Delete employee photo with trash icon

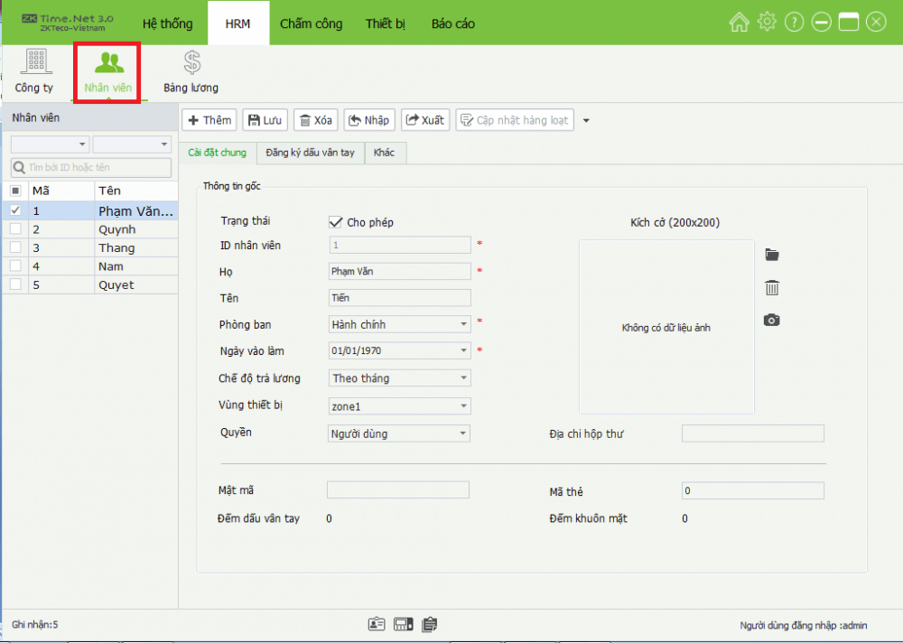[x=771, y=287]
